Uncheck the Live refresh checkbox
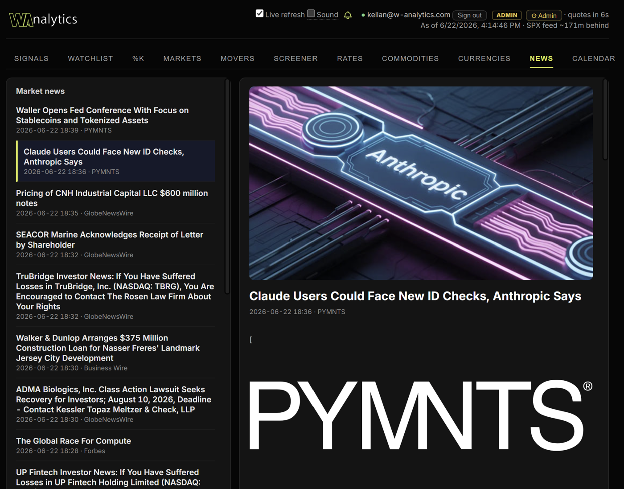Viewport: 624px width, 489px height. click(x=259, y=13)
